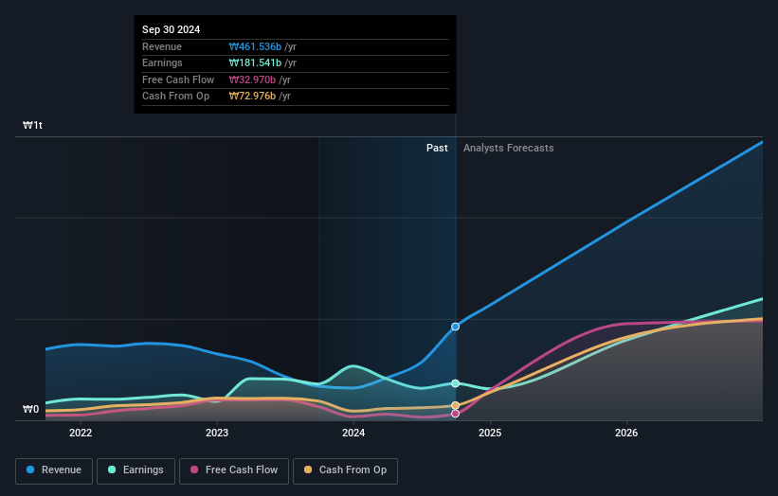This screenshot has height=496, width=778.
Task: Click the blue Revenue data point marker
Action: pyautogui.click(x=455, y=327)
